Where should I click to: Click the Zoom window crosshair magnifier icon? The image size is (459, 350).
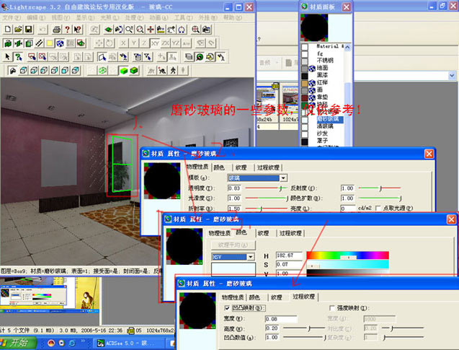(x=195, y=30)
